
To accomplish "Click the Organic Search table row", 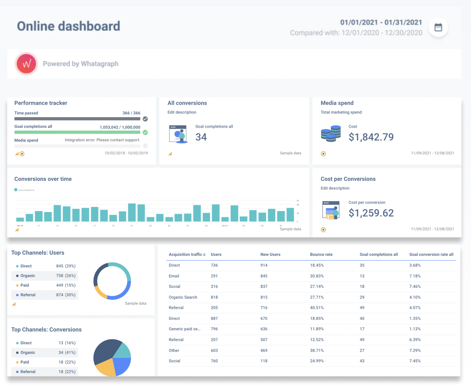I will tap(311, 297).
